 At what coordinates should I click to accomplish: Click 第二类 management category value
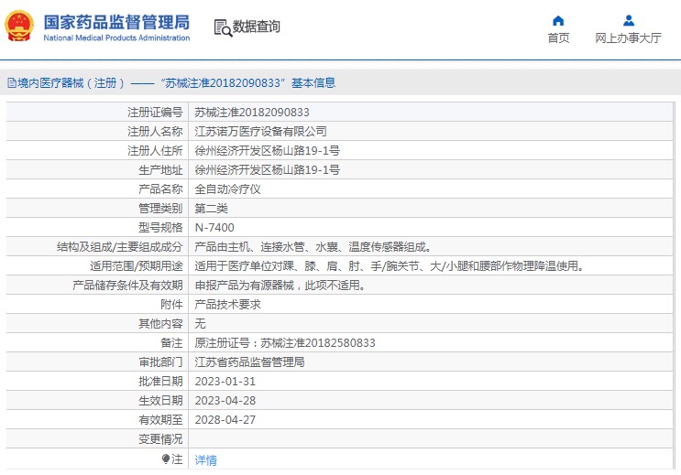coord(211,209)
